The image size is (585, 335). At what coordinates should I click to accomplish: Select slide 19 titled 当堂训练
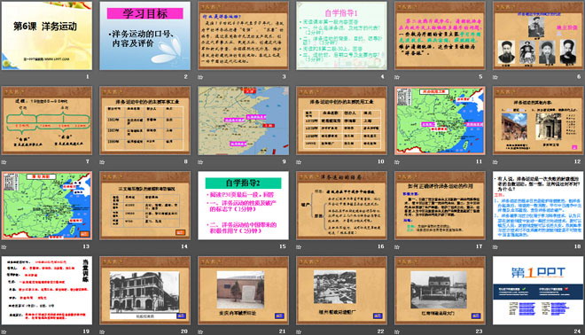(47, 290)
